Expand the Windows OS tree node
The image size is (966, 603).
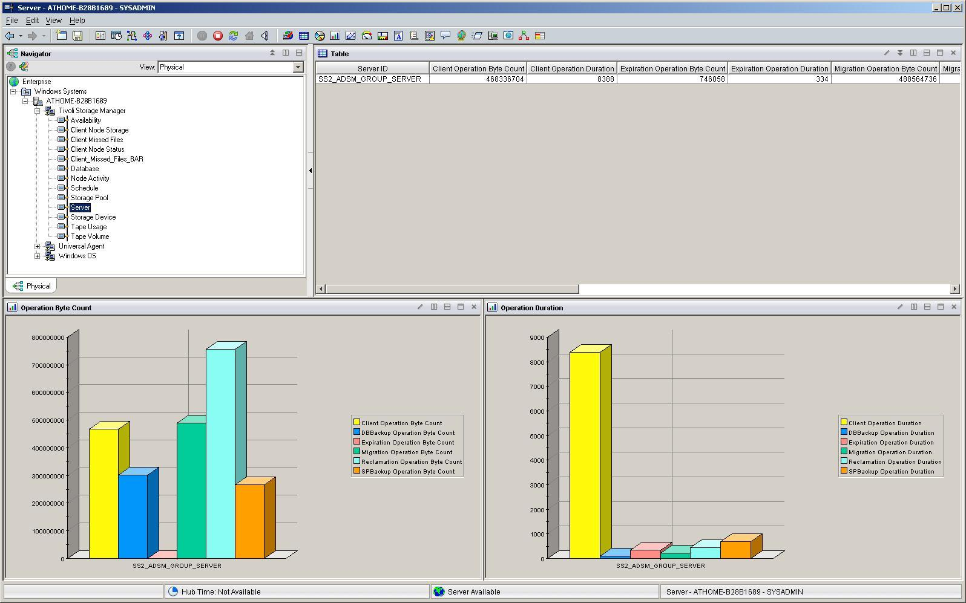tap(38, 256)
